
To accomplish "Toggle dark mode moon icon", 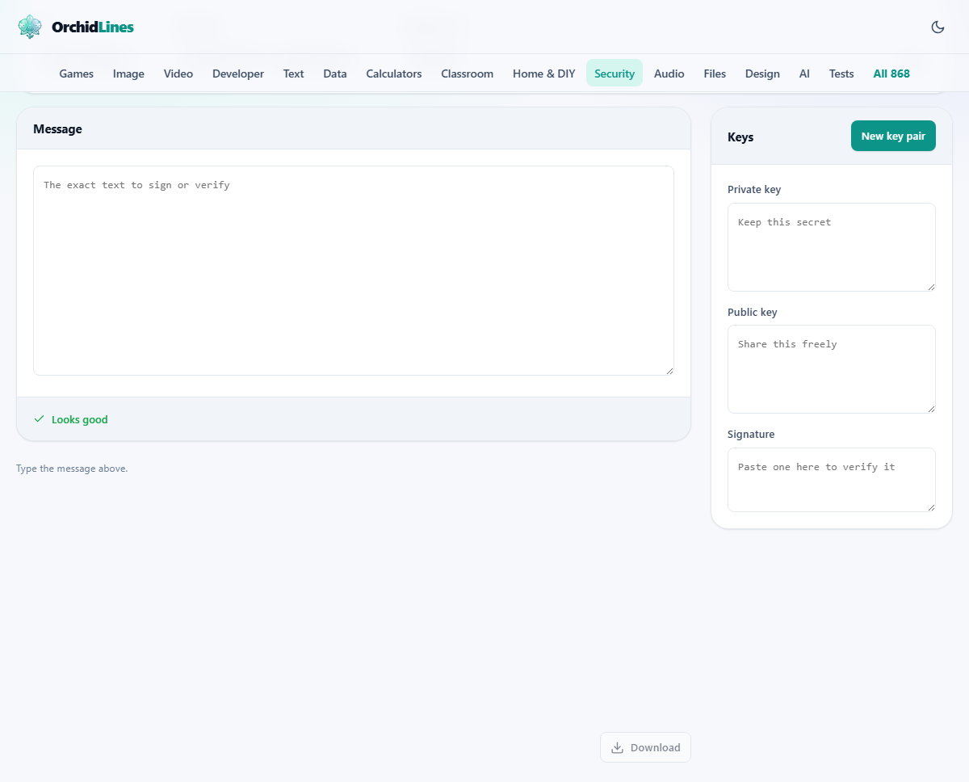I will 938,27.
